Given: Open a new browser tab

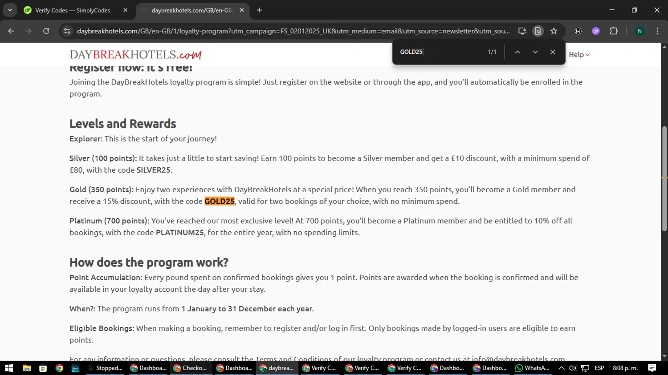Looking at the screenshot, I should pos(259,10).
